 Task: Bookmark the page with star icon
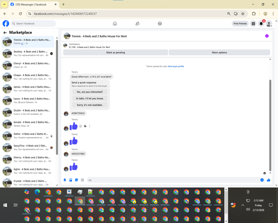pyautogui.click(x=243, y=13)
